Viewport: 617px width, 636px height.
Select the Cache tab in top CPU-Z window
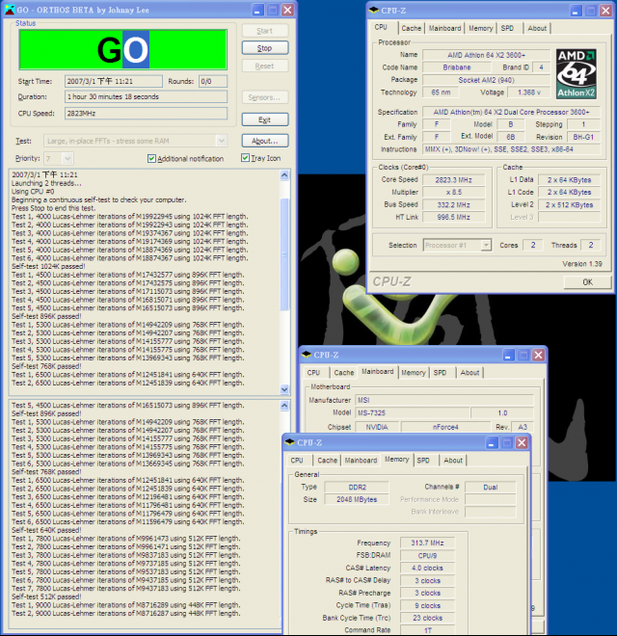coord(412,28)
